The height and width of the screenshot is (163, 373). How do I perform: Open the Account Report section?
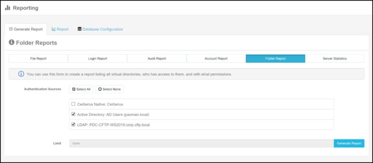click(216, 58)
